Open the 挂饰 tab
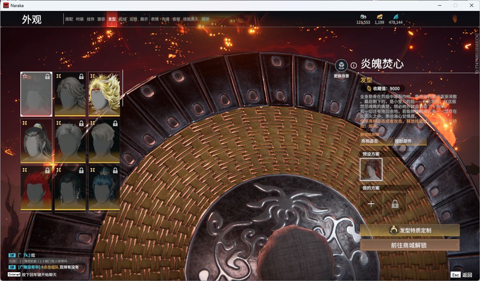Screen dimensions: 480x281 click(x=90, y=19)
